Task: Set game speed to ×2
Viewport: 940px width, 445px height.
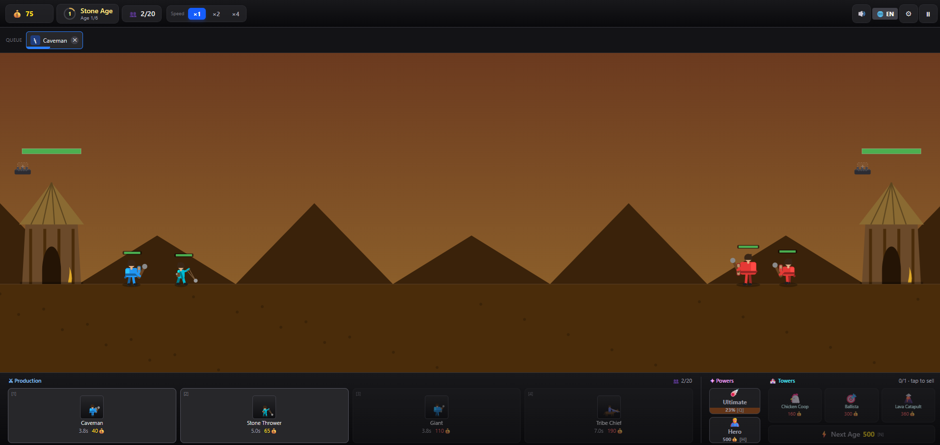Action: [x=216, y=14]
